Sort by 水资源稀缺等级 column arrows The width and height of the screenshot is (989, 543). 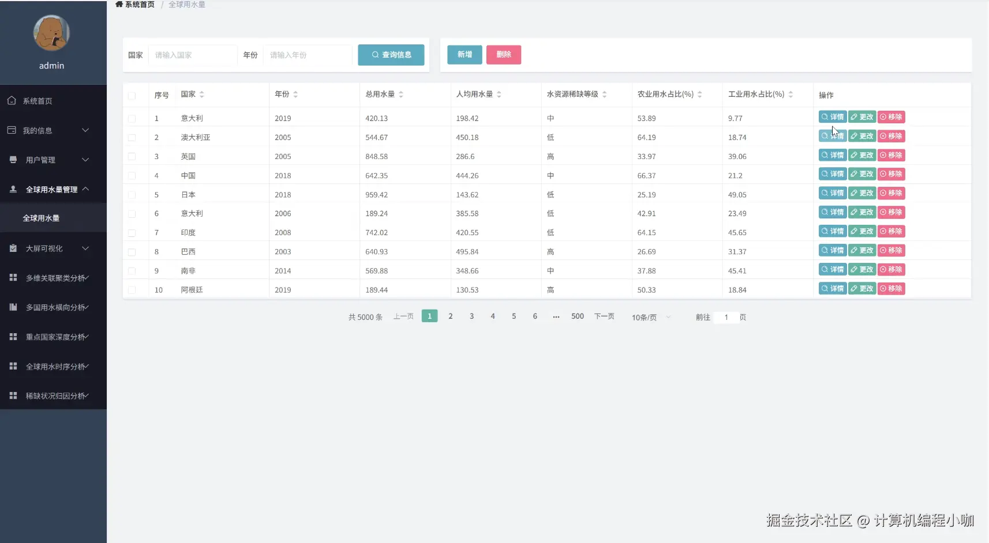coord(605,95)
